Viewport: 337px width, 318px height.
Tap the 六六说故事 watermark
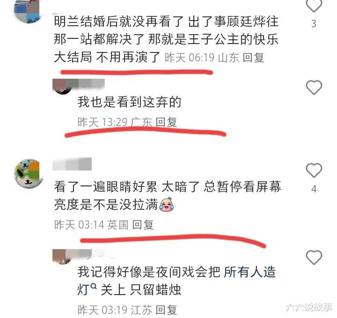pos(309,307)
